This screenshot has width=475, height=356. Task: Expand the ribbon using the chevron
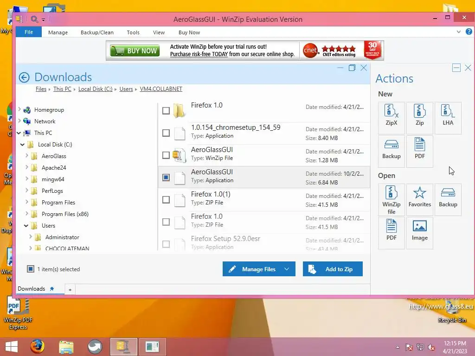point(459,32)
